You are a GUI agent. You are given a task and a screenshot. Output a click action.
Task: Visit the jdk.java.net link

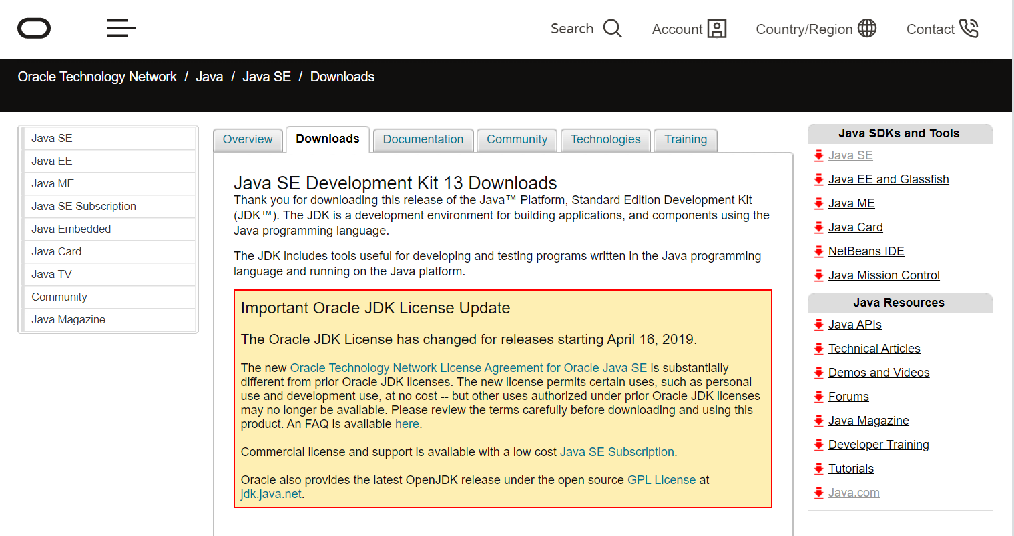[x=271, y=494]
